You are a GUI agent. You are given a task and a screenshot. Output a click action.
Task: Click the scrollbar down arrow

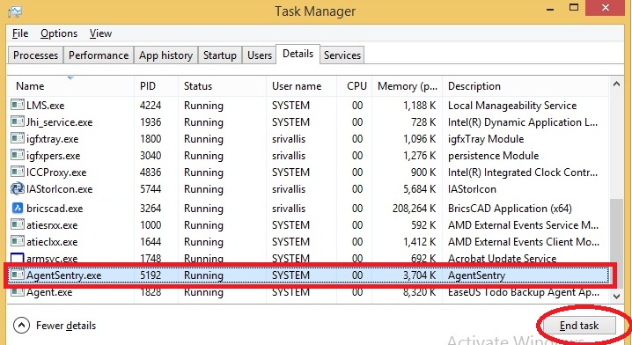point(616,297)
